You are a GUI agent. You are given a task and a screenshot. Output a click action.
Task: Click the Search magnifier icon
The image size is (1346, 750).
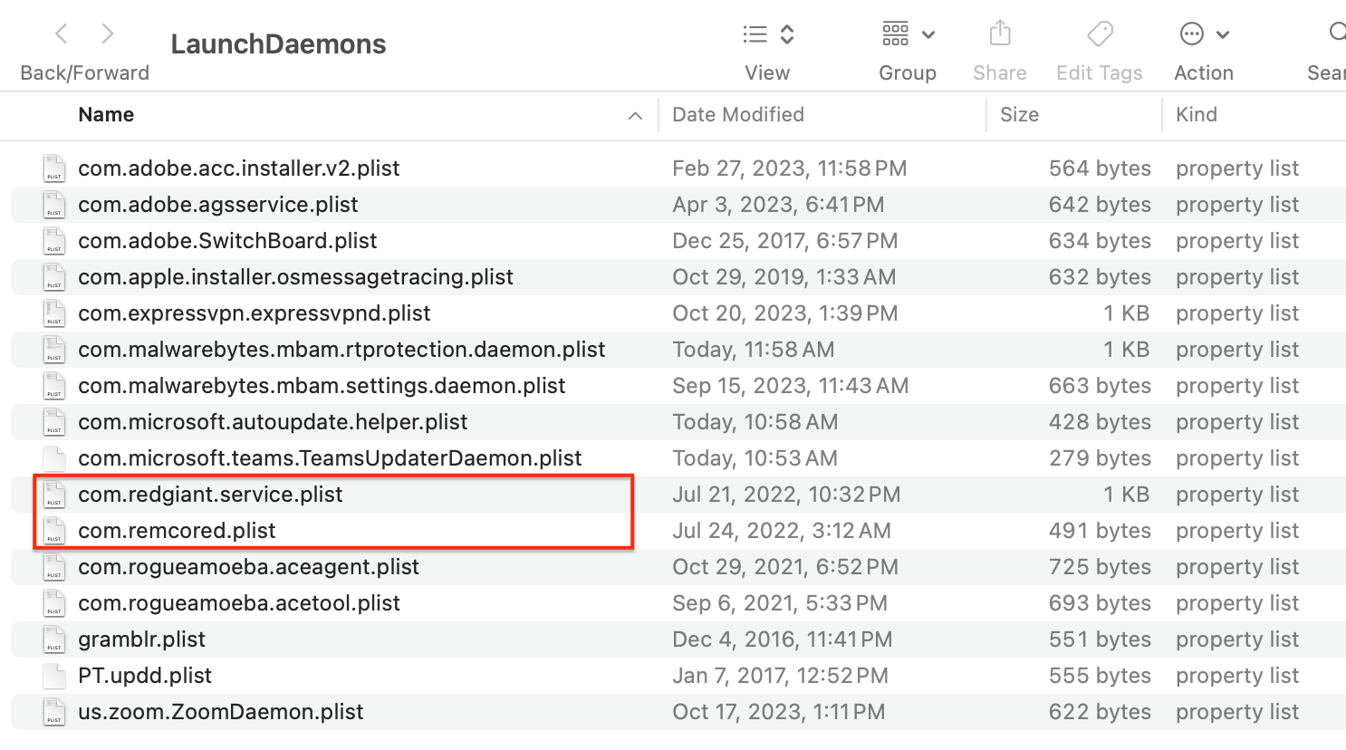[x=1336, y=34]
